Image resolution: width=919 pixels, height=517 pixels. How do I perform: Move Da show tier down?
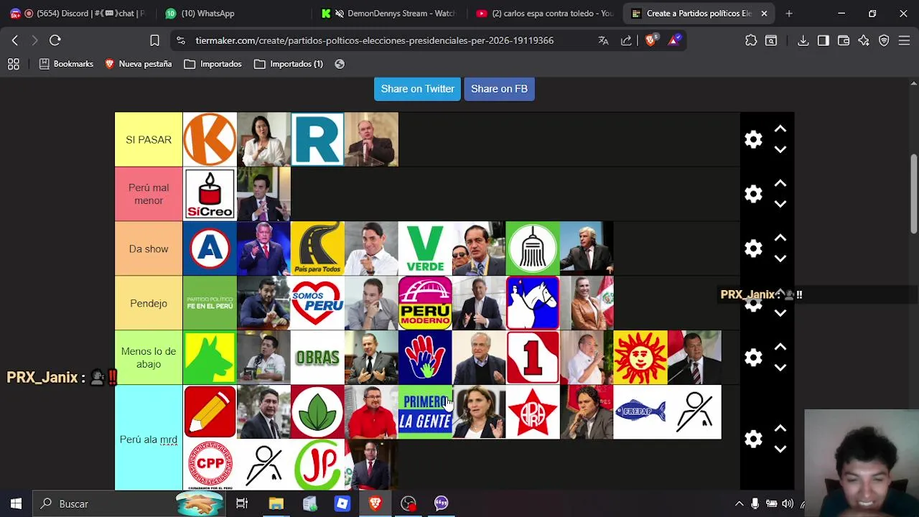(780, 258)
